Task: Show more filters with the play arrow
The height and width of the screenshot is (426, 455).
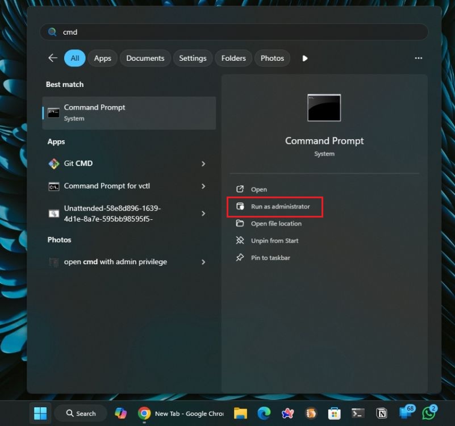Action: pyautogui.click(x=304, y=59)
